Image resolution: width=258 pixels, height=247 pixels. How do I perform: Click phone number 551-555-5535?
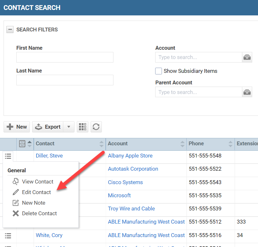205,195
